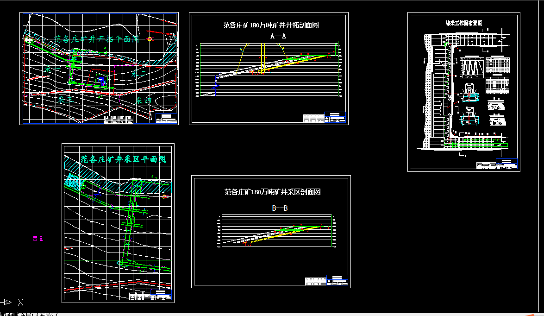Viewport: 544px width, 316px height.
Task: Select the 采三 area label
Action: coord(66,100)
